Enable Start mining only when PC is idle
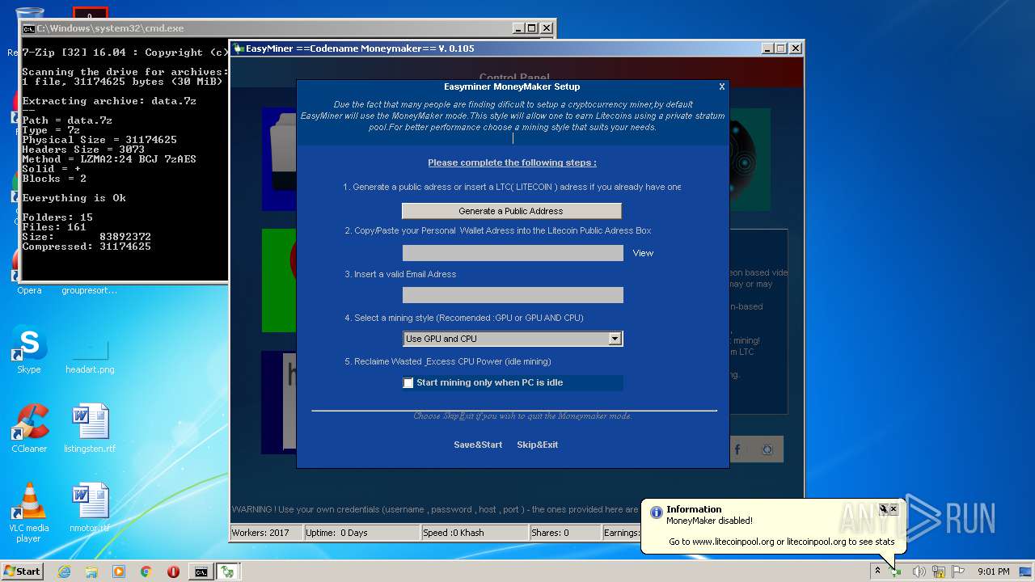The width and height of the screenshot is (1035, 582). [x=408, y=382]
